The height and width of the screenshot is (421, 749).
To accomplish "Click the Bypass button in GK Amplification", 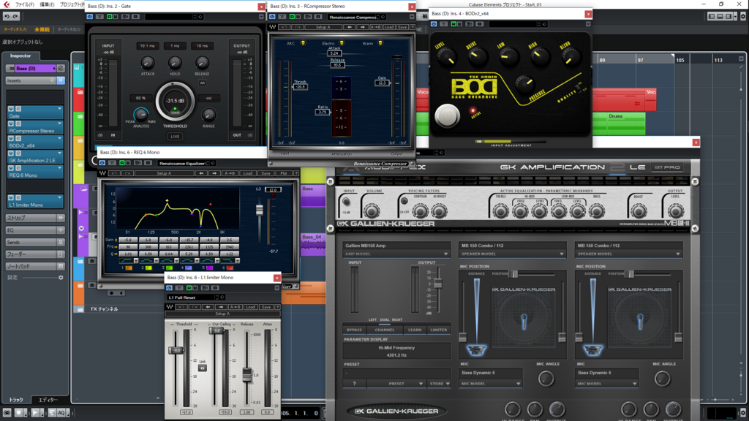I will 355,330.
